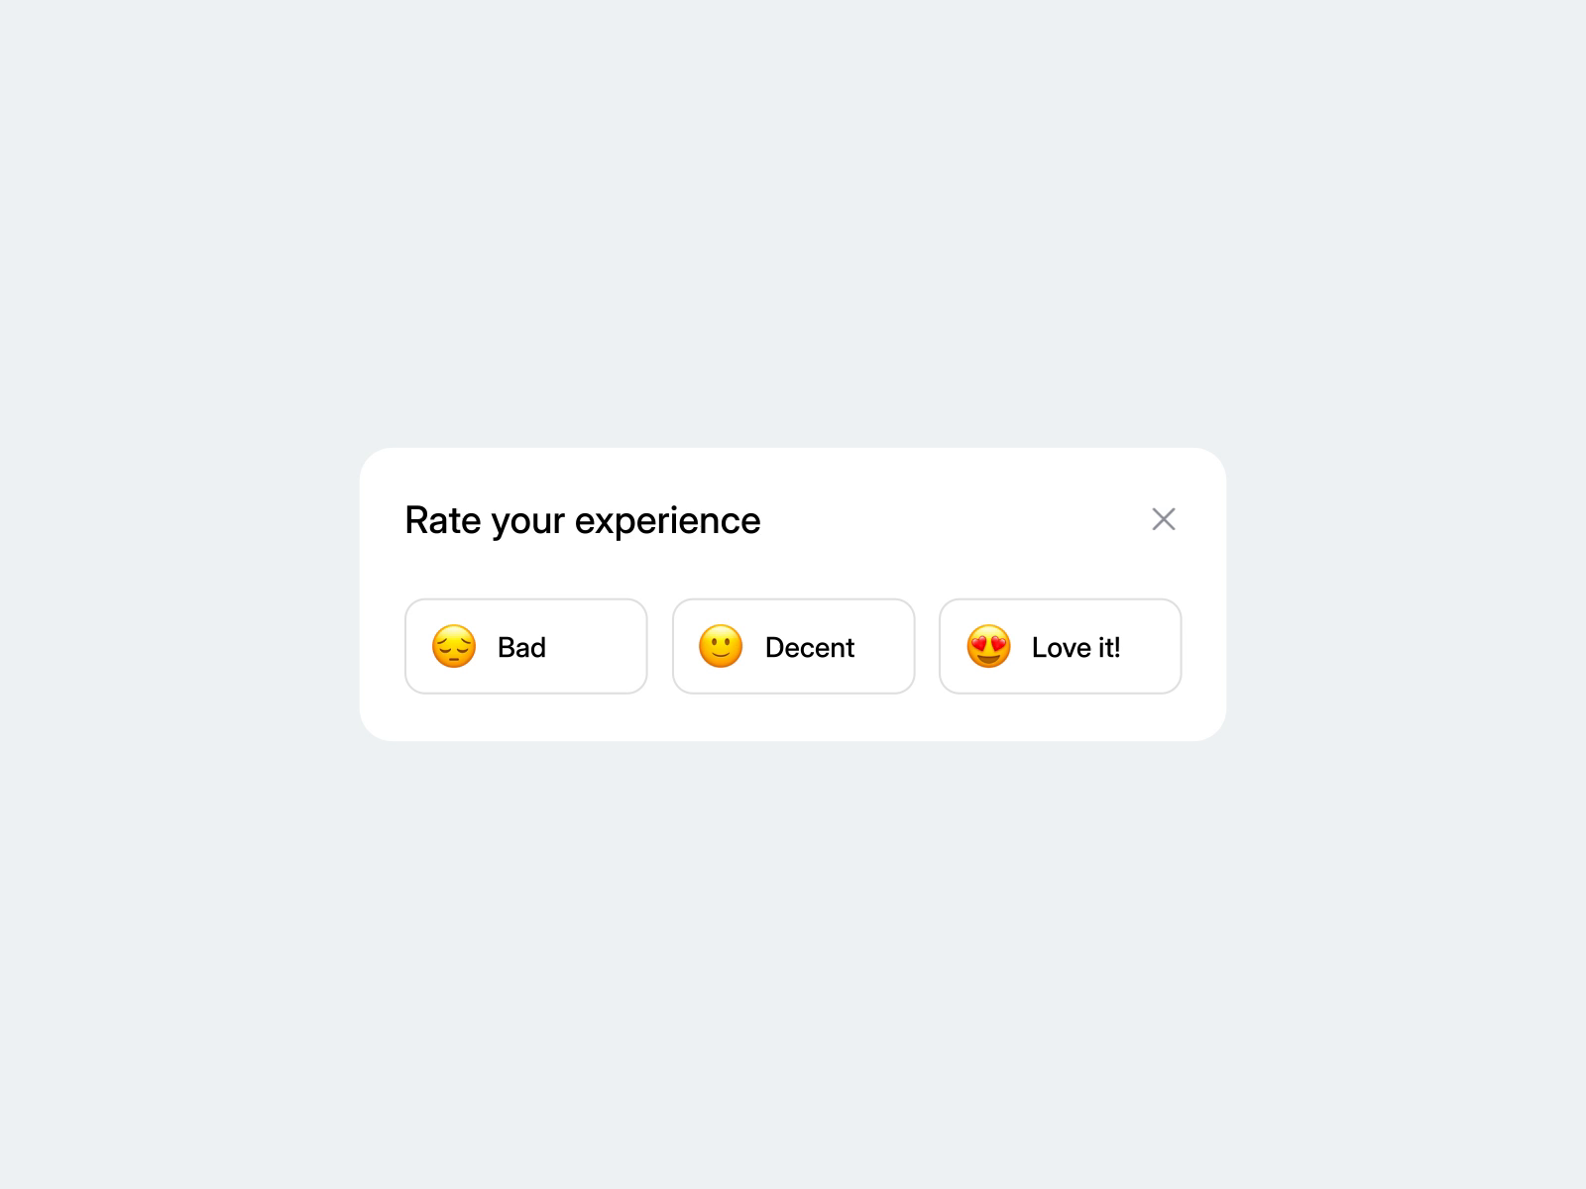The width and height of the screenshot is (1586, 1189).
Task: Click the Love it! label text
Action: [1076, 647]
